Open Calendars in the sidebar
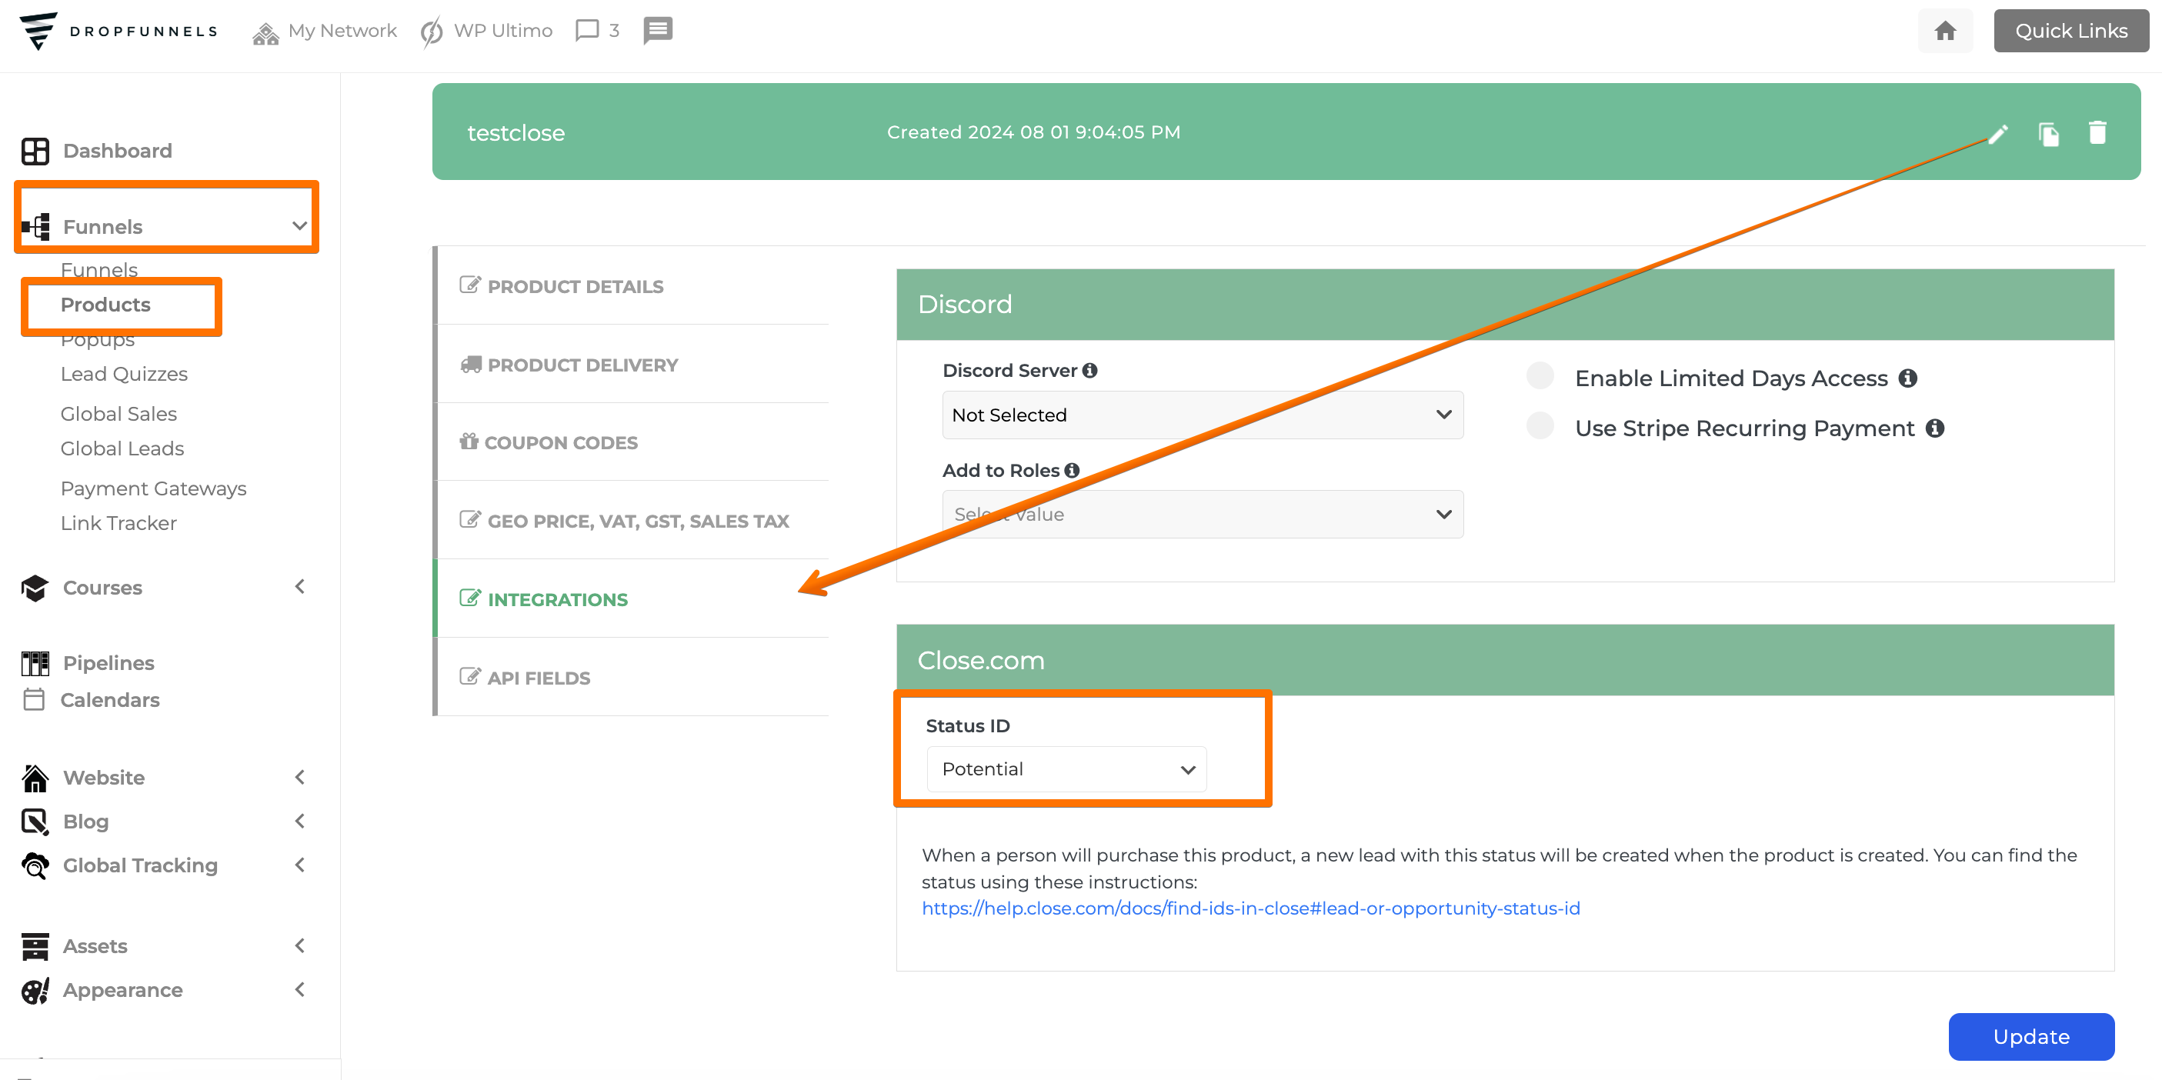This screenshot has height=1080, width=2162. tap(110, 700)
